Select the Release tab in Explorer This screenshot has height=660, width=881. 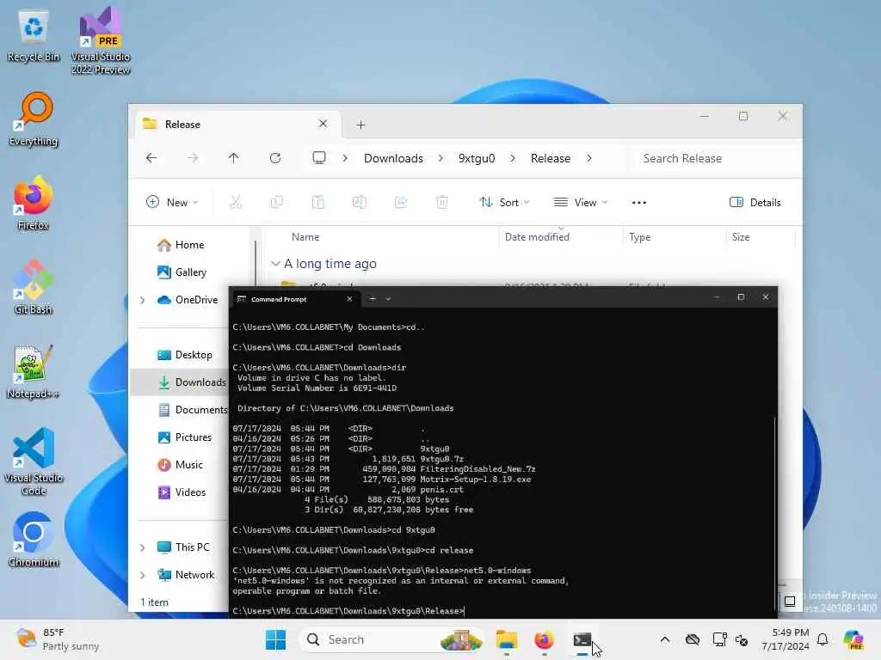tap(237, 124)
